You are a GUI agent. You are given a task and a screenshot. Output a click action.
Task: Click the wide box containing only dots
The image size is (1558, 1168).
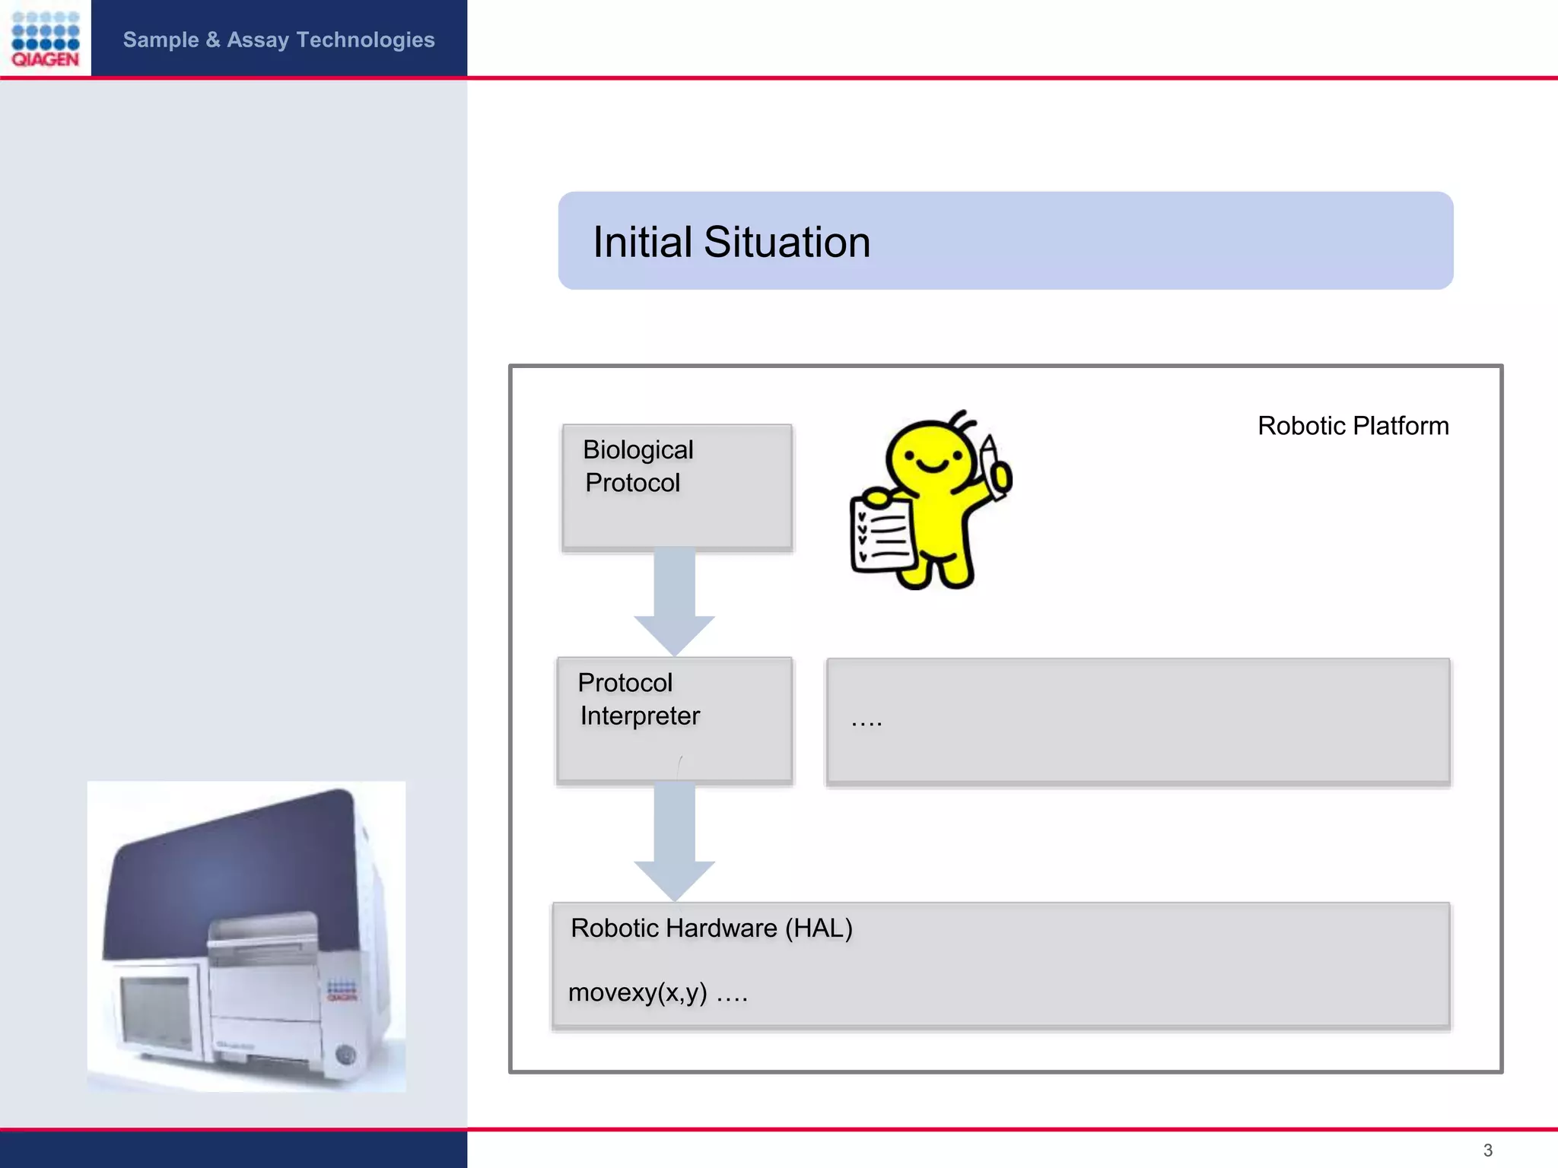tap(1138, 721)
